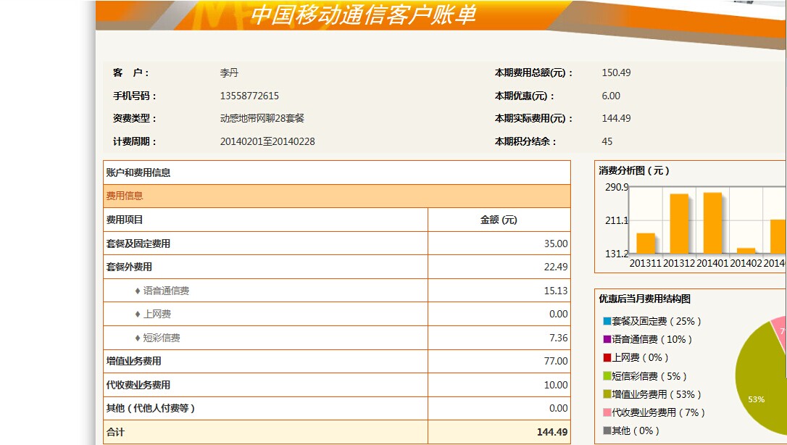Click the 中国移动通信客户账单 banner title
This screenshot has width=787, height=445.
(x=363, y=14)
